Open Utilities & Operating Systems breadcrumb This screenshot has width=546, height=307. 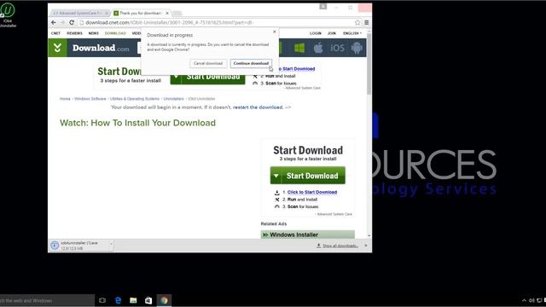coord(135,99)
